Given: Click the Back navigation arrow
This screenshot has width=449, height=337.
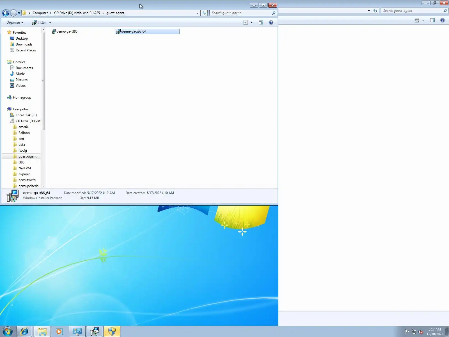Looking at the screenshot, I should 6,13.
